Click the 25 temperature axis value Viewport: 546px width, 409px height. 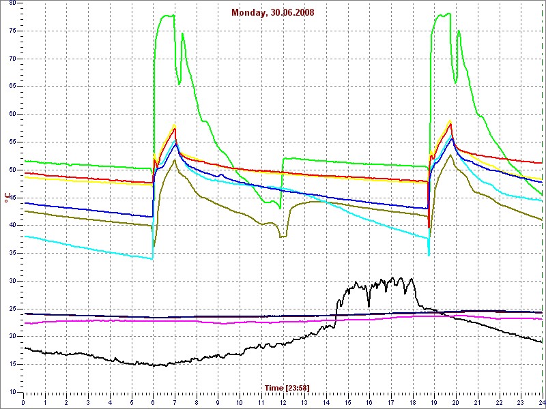point(12,309)
